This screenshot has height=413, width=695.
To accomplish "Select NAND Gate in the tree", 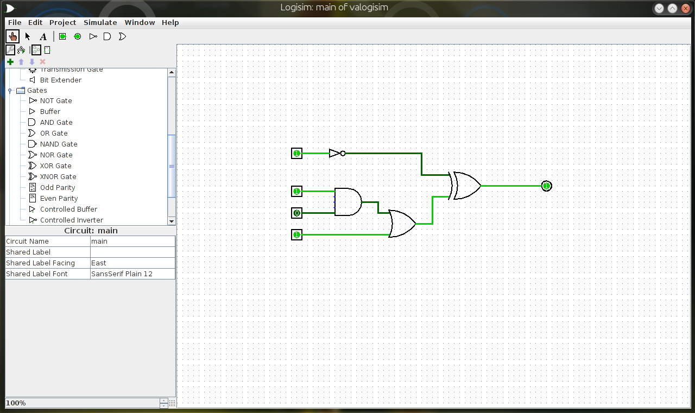I will click(59, 144).
